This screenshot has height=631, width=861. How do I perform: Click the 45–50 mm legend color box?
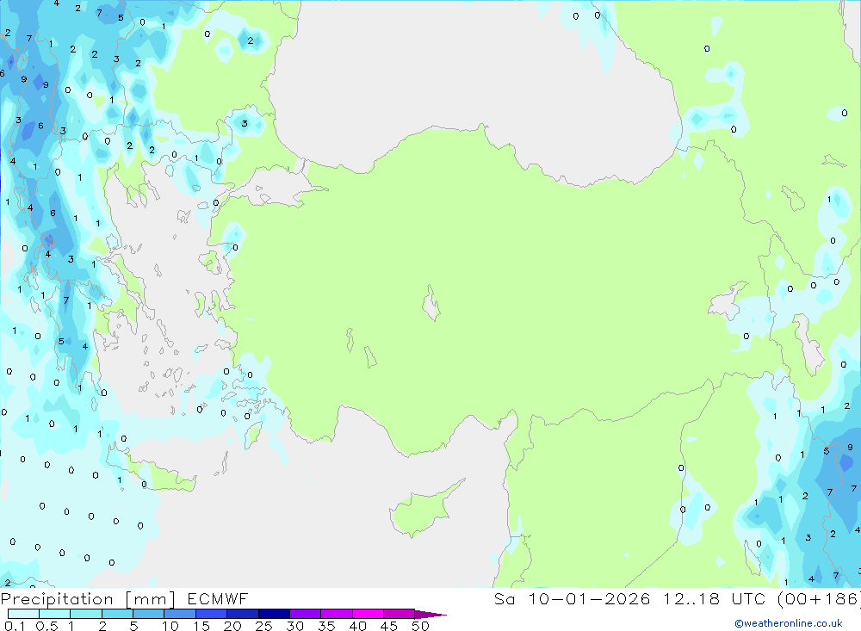click(x=399, y=614)
